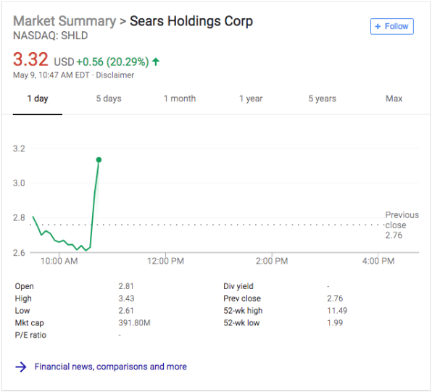
Task: Click the 2.6 y-axis label
Action: (x=19, y=253)
